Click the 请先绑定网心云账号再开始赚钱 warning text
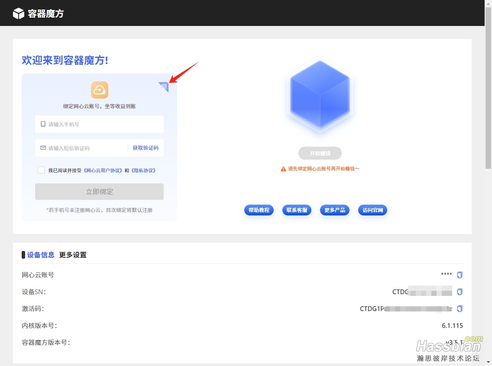This screenshot has width=492, height=366. 324,169
